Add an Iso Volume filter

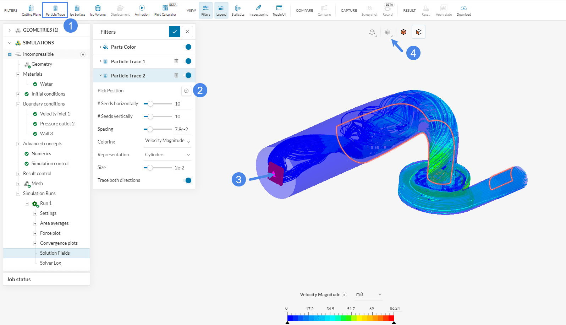(x=98, y=10)
